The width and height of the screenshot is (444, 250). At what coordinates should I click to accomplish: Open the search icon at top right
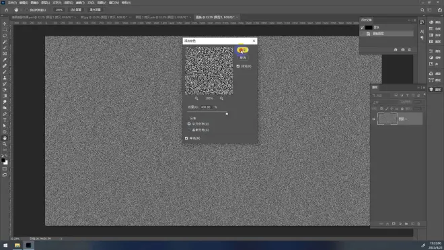click(422, 10)
